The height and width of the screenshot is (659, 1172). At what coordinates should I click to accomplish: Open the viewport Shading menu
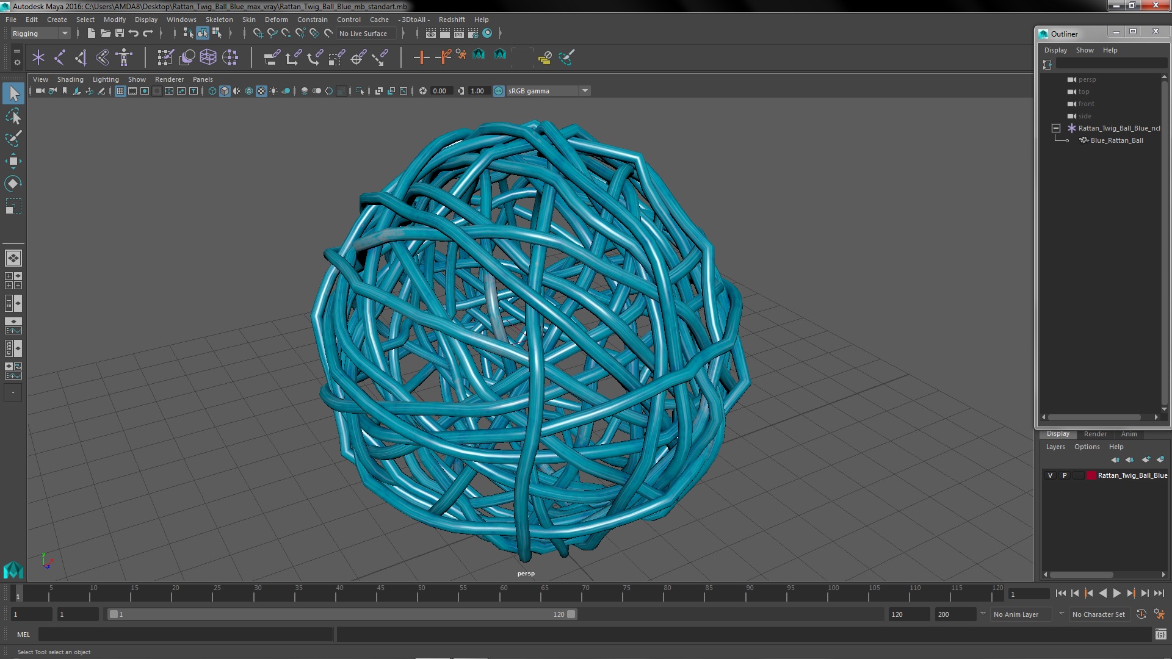[x=70, y=79]
